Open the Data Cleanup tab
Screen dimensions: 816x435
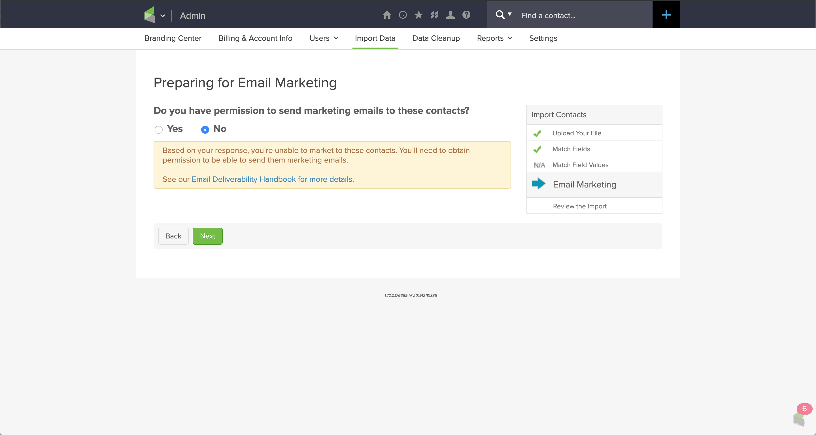pos(436,38)
